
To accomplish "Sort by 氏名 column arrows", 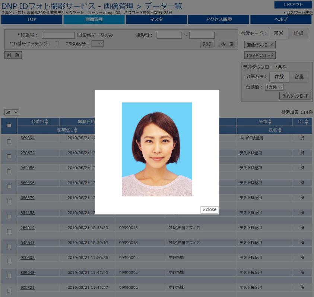I will click(x=280, y=130).
